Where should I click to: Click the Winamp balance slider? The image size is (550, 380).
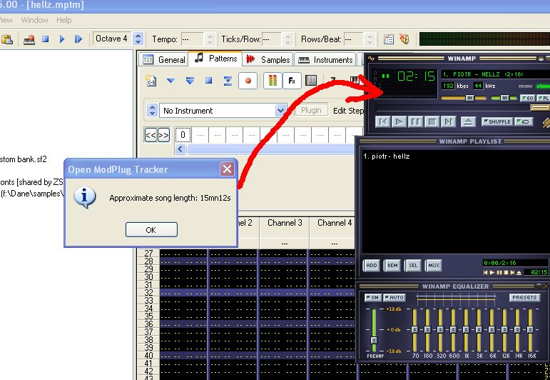point(504,98)
